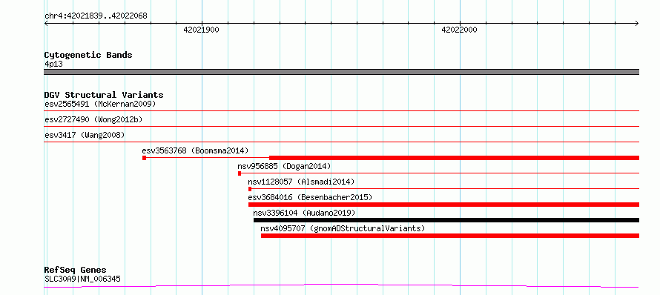Click the thick red esv3563768 variant bar
This screenshot has width=660, height=295.
click(x=454, y=158)
